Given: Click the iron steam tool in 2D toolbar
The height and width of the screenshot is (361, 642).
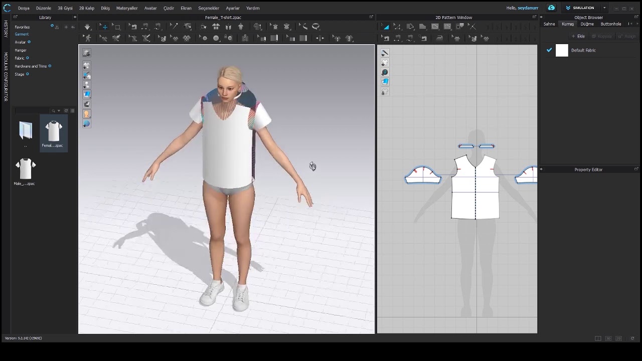Looking at the screenshot, I should click(439, 38).
